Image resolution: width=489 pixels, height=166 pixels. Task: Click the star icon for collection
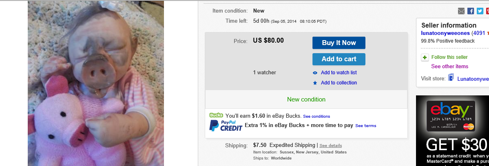pos(315,83)
